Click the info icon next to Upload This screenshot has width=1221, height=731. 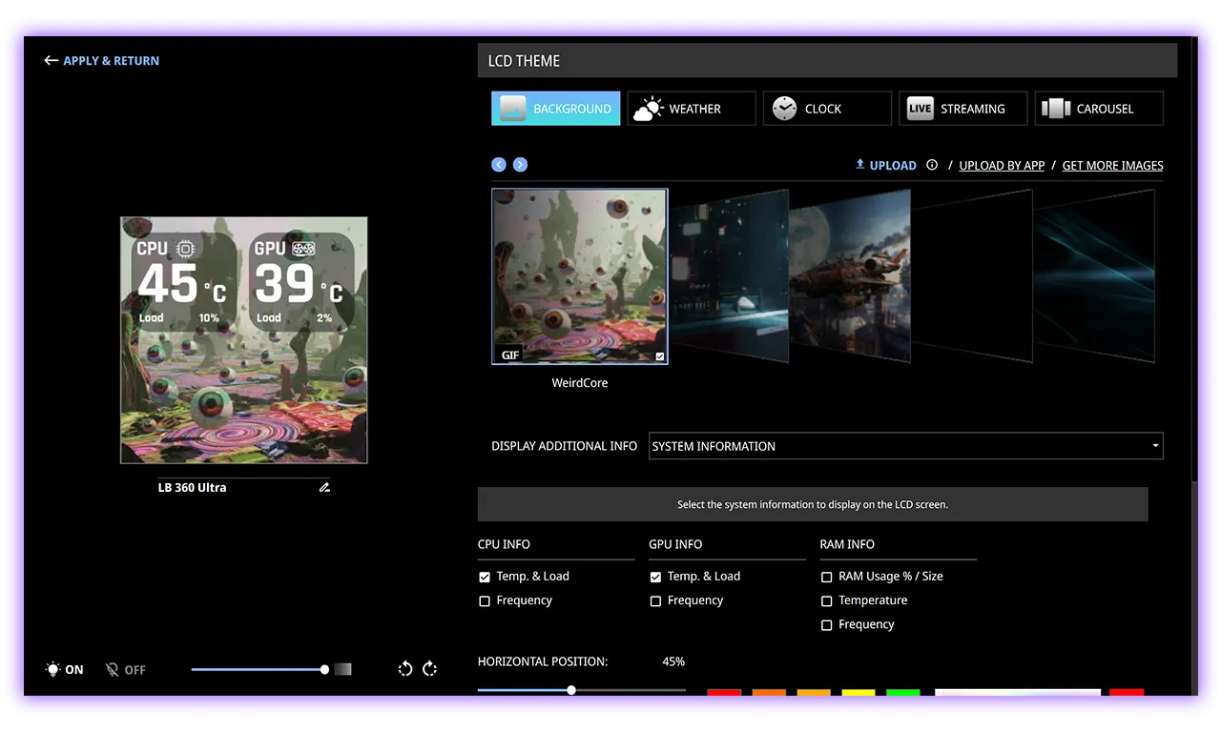pyautogui.click(x=932, y=165)
